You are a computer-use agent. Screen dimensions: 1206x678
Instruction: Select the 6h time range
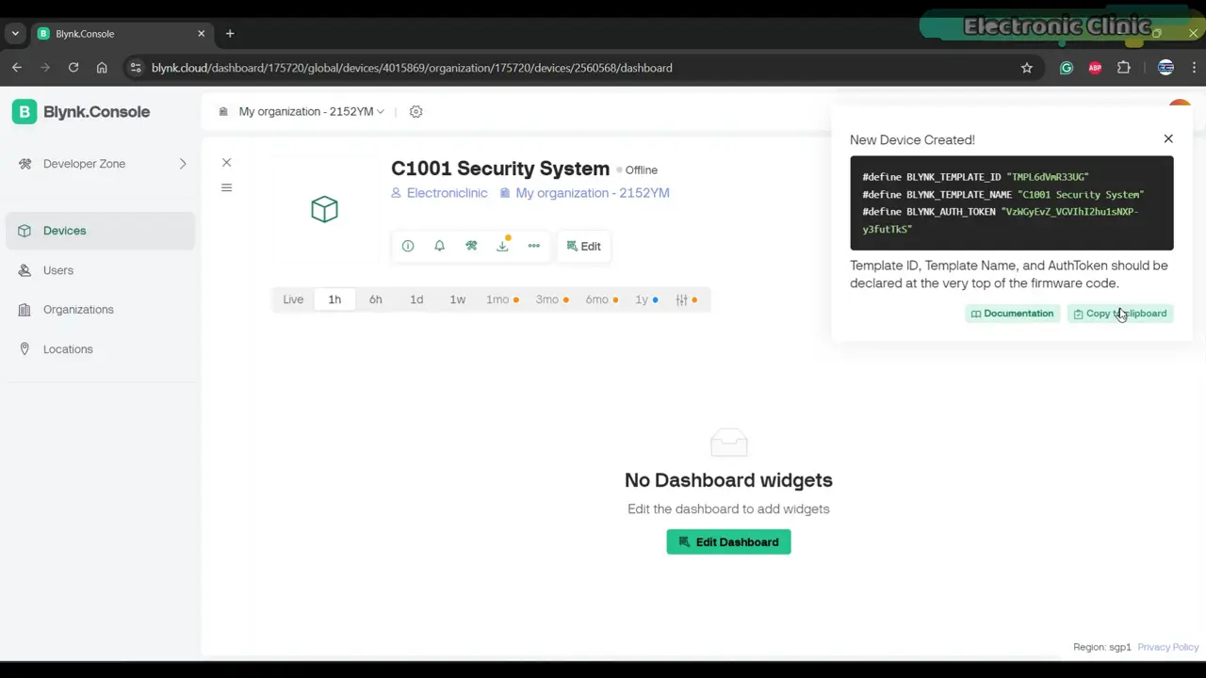pyautogui.click(x=375, y=299)
